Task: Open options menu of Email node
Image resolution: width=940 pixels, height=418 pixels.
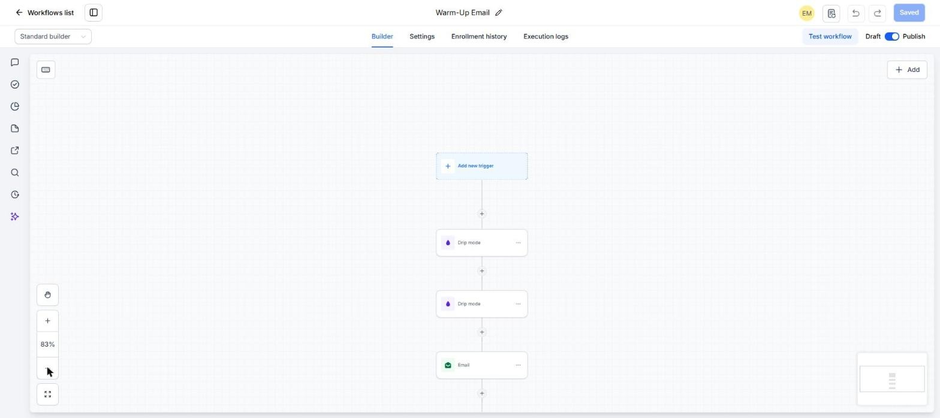Action: 518,365
